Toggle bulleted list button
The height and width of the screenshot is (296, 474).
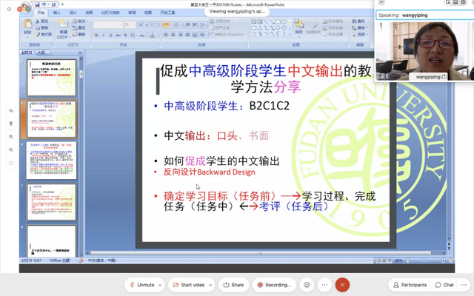(x=166, y=24)
